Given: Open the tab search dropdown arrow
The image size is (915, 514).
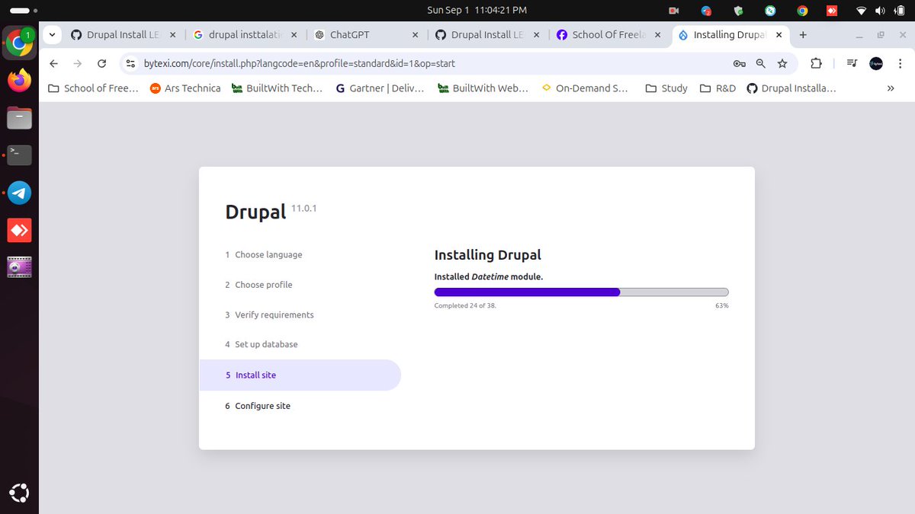Looking at the screenshot, I should click(52, 35).
